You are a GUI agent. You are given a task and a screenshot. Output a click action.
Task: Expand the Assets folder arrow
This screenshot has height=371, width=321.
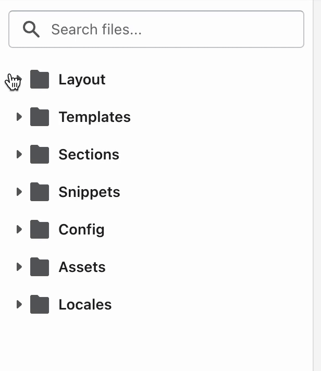pyautogui.click(x=19, y=267)
